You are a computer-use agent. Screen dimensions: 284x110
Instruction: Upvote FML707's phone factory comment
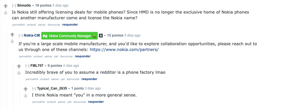pyautogui.click(x=19, y=66)
